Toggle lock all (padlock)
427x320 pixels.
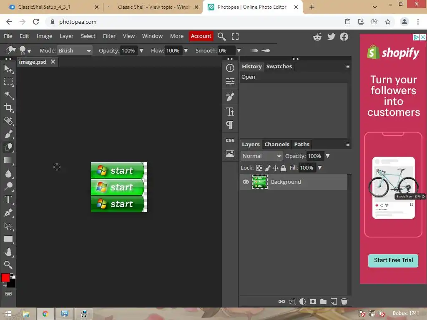click(x=283, y=168)
